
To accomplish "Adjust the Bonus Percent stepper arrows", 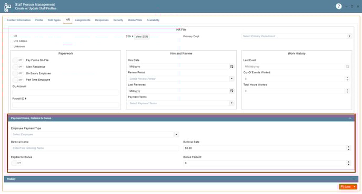I will (348, 163).
